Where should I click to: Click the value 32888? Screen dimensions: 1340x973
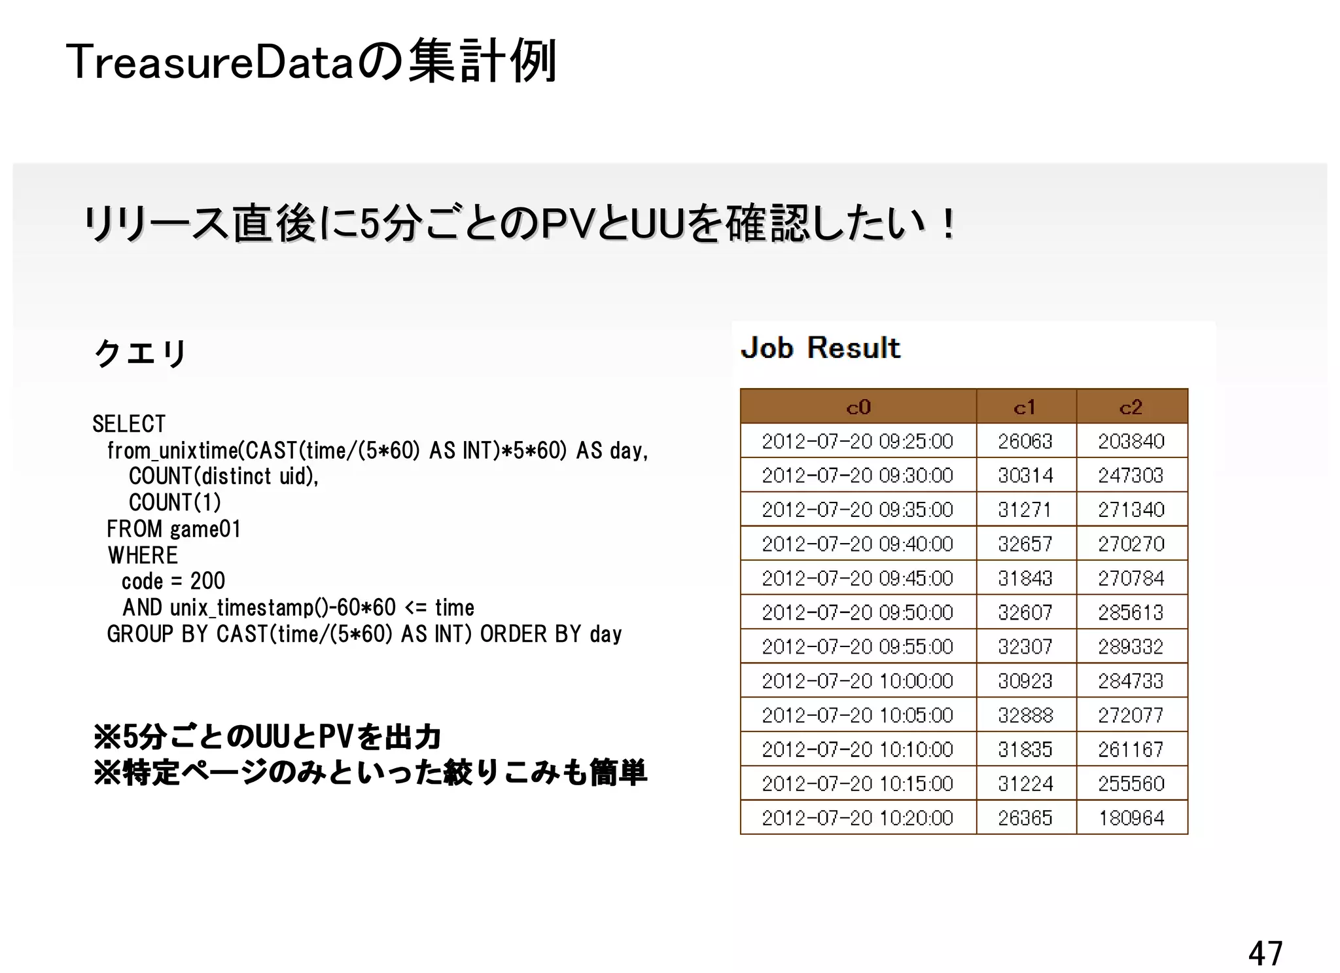pyautogui.click(x=1025, y=715)
